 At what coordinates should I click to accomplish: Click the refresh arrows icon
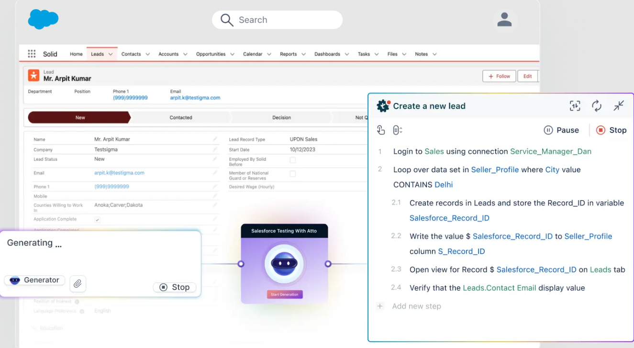point(597,106)
